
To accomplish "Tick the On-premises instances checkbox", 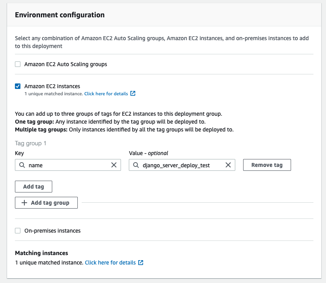I will (18, 231).
